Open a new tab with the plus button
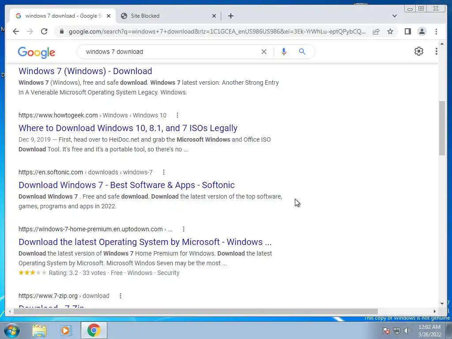 (230, 16)
